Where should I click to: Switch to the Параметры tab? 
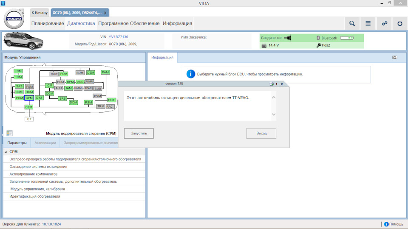point(17,143)
